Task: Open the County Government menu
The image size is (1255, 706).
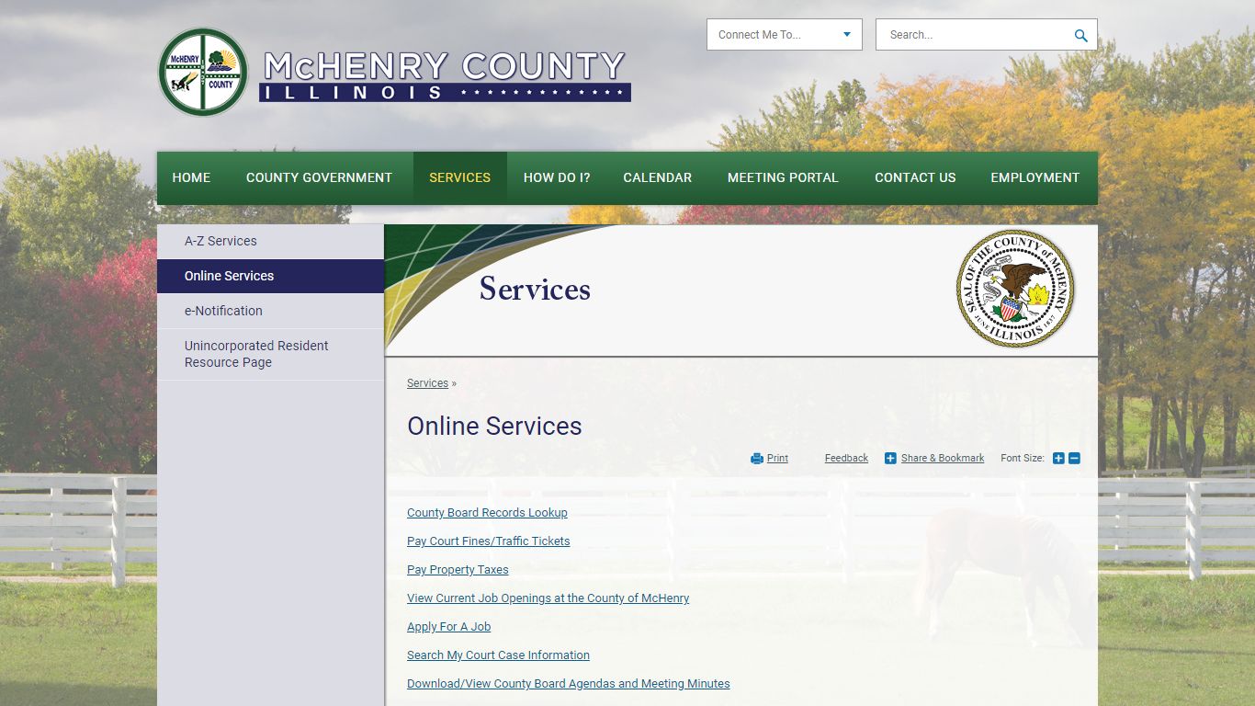Action: (319, 177)
